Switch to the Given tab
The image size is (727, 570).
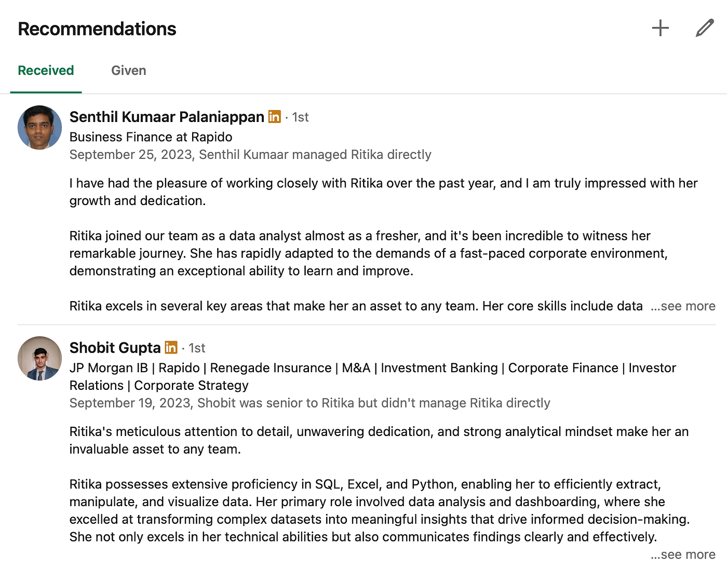point(128,70)
